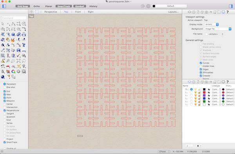This screenshot has height=154, width=235.
Task: Open the CPlane coordinate dropdown in status bar
Action: click(164, 151)
